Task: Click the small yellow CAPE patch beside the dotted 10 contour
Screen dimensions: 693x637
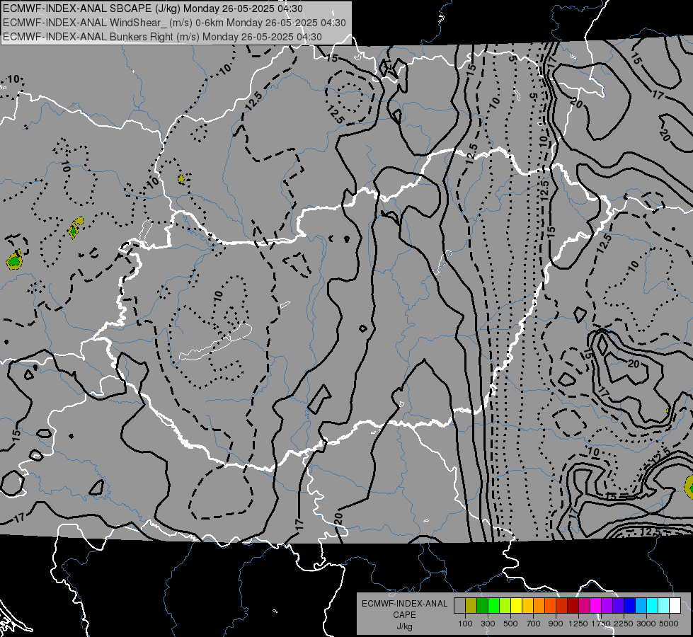Action: (x=181, y=179)
